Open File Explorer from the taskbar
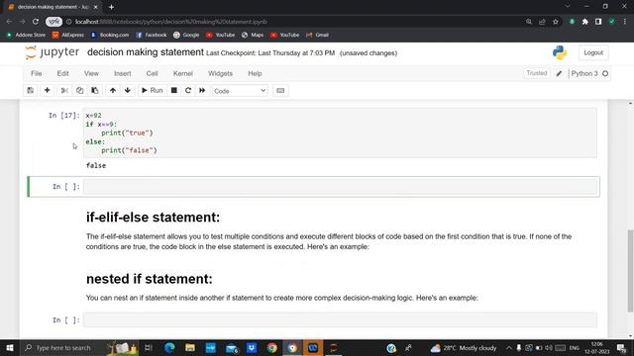The height and width of the screenshot is (356, 634). [x=190, y=347]
